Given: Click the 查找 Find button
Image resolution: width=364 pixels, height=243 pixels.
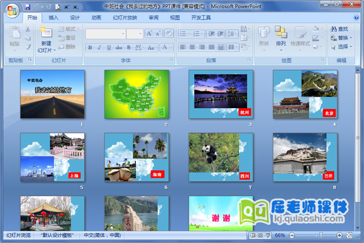Looking at the screenshot, I should (339, 29).
